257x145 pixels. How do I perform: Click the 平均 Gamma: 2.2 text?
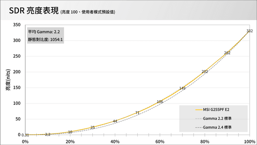[44, 32]
